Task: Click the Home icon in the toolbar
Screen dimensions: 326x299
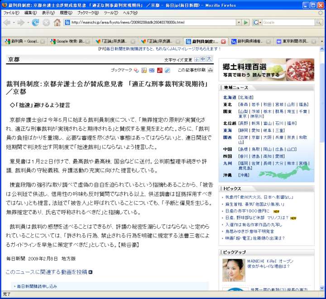Action: (x=57, y=22)
